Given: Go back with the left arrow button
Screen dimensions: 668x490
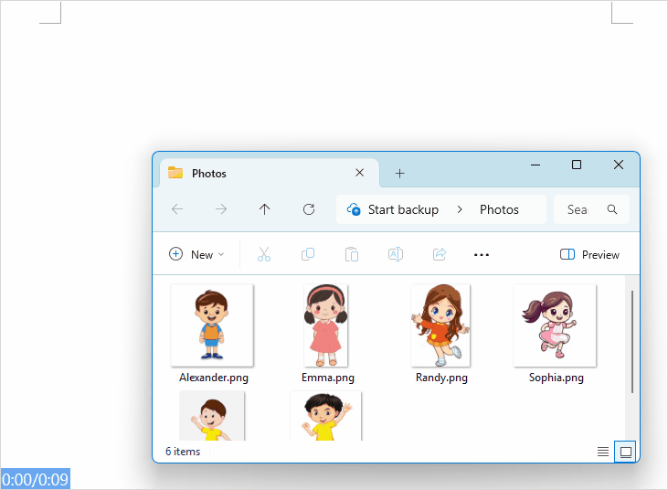Looking at the screenshot, I should click(x=177, y=209).
